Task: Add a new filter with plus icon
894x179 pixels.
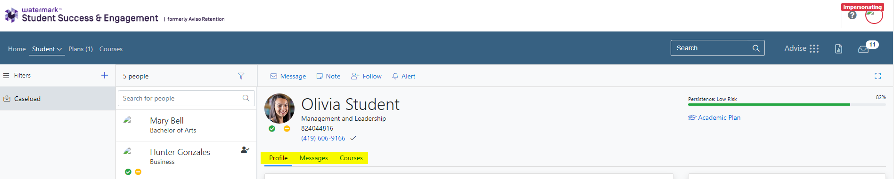Action: 105,75
